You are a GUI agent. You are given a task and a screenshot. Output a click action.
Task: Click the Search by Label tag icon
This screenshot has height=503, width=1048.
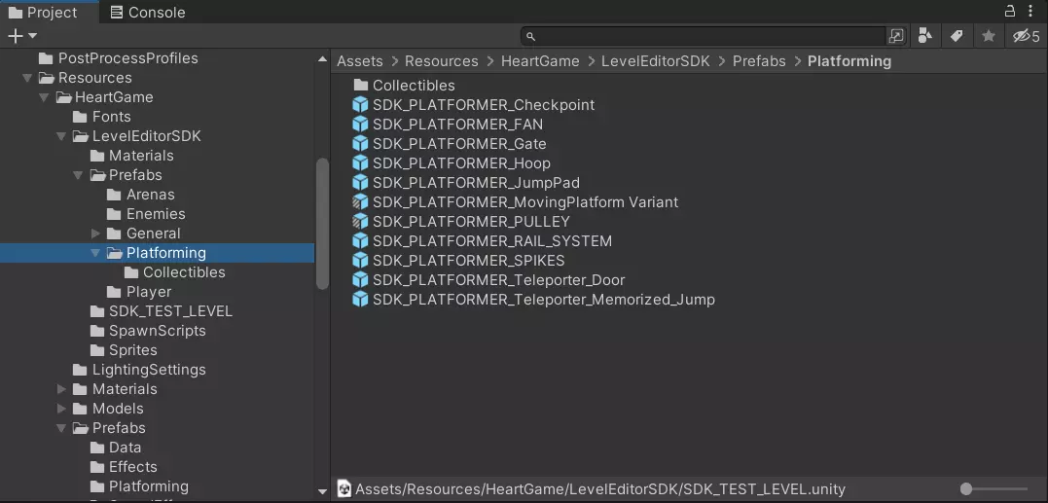(x=957, y=36)
